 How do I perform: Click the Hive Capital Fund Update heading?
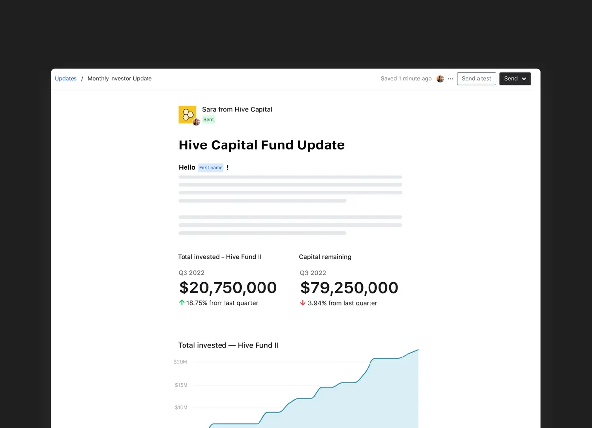click(261, 145)
